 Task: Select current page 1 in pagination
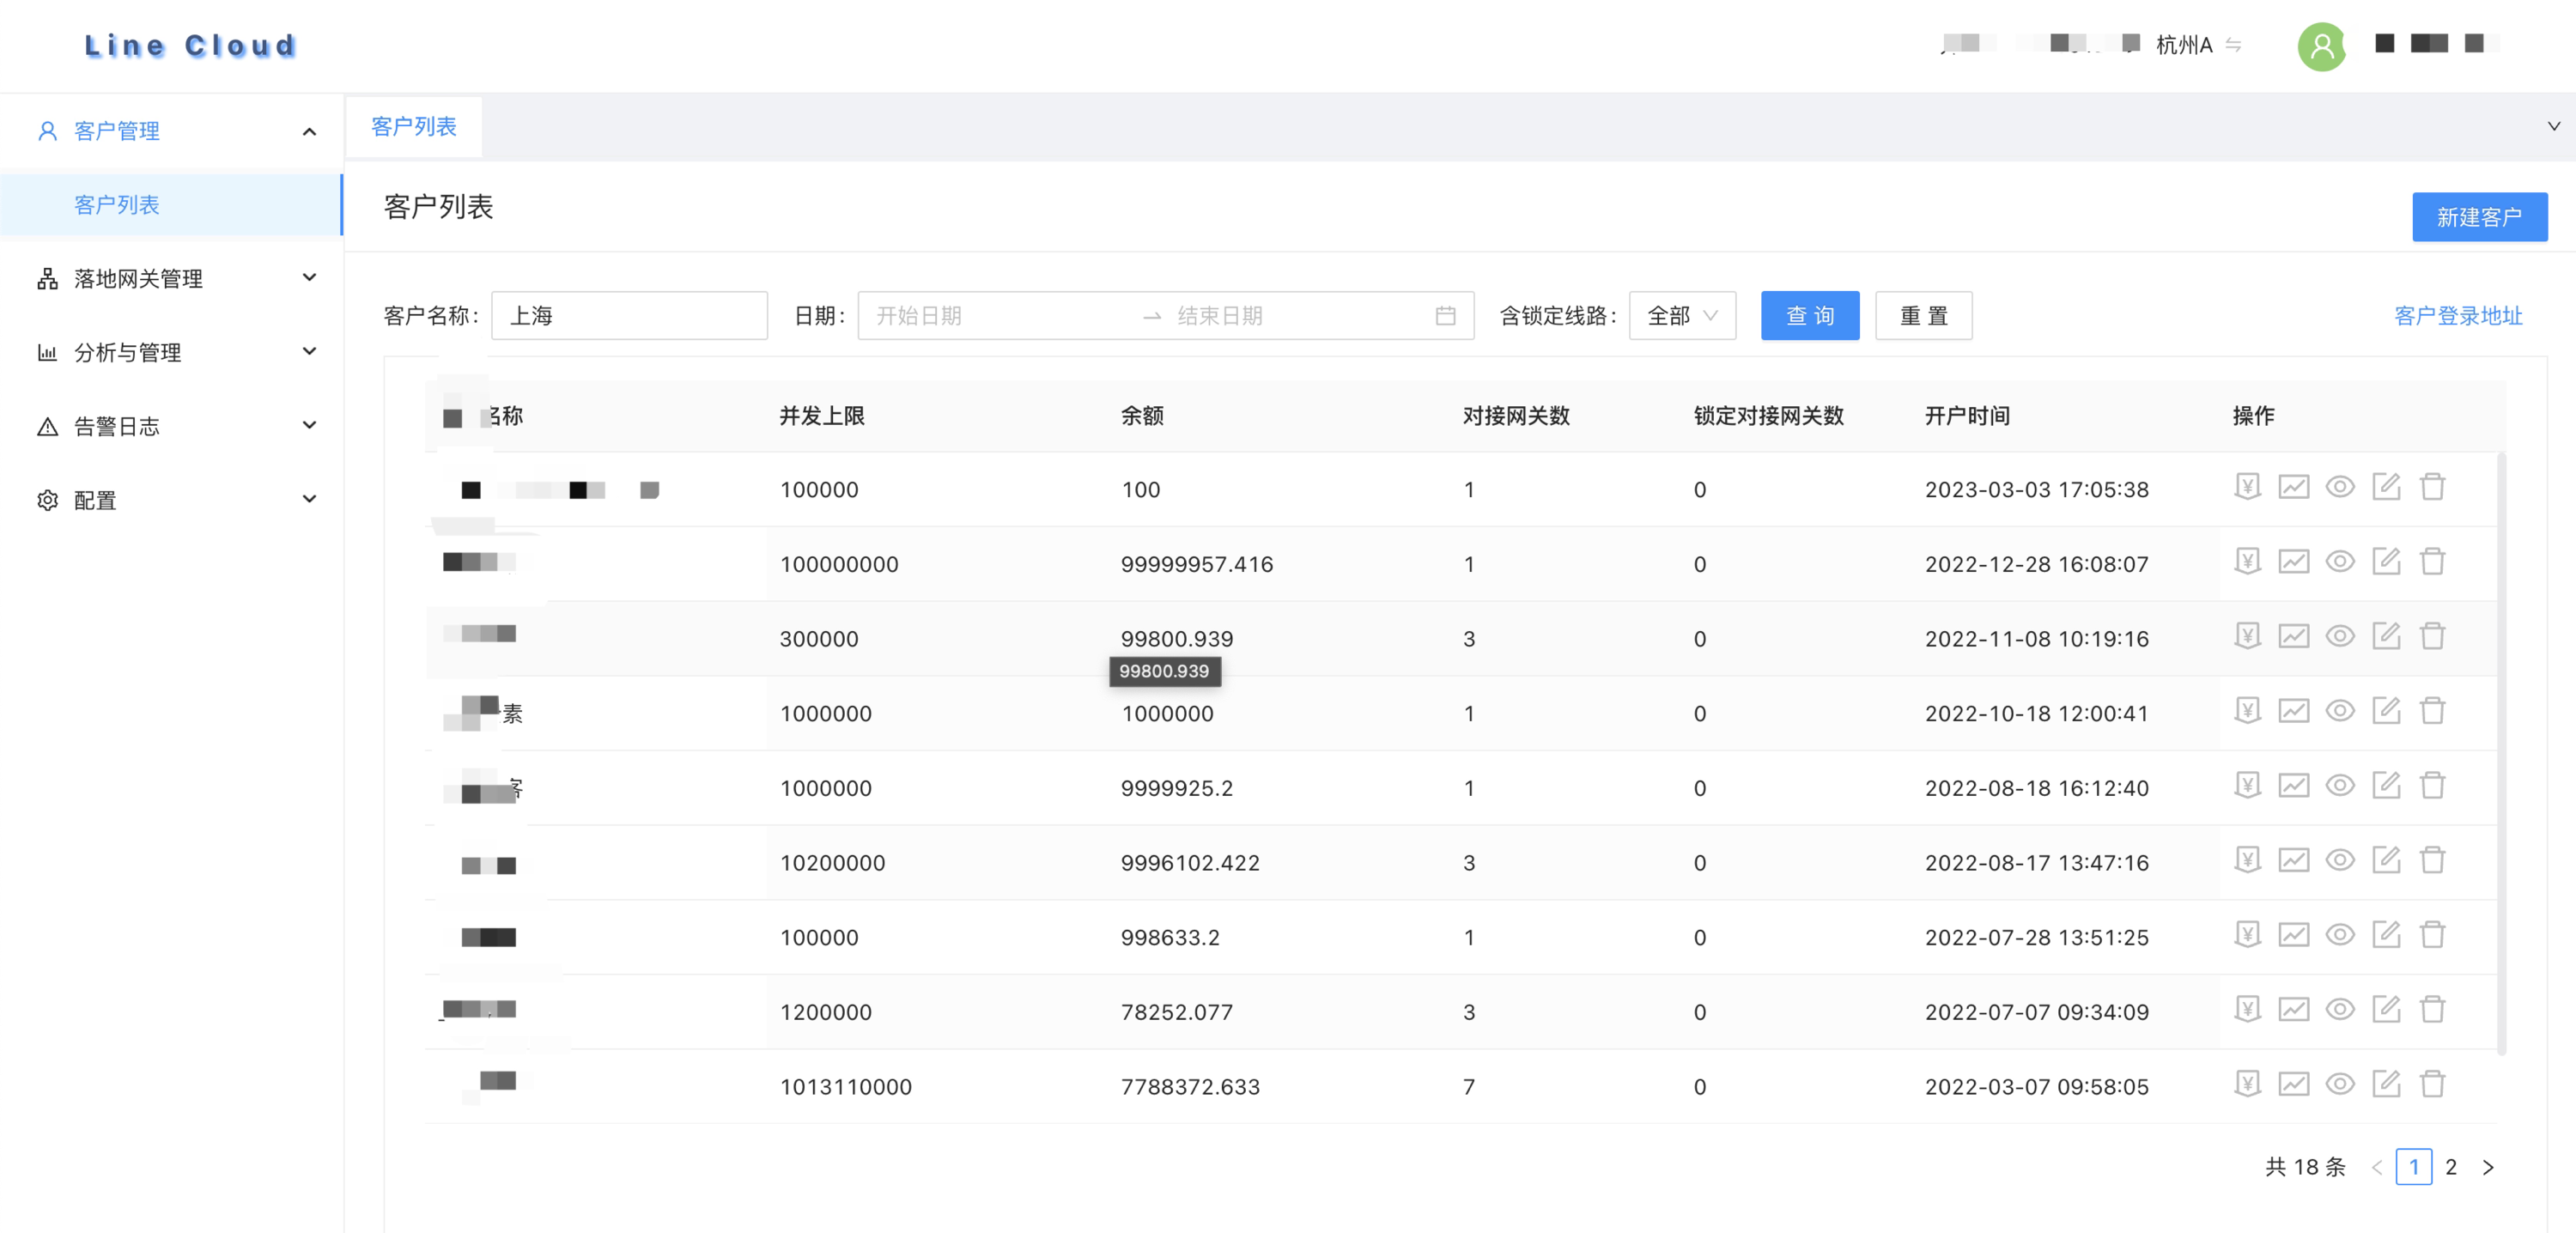tap(2414, 1167)
